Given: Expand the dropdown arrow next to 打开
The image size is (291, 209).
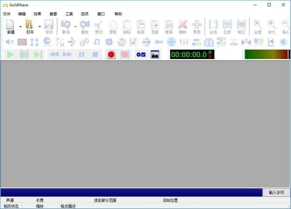Looking at the screenshot, I should (x=39, y=27).
